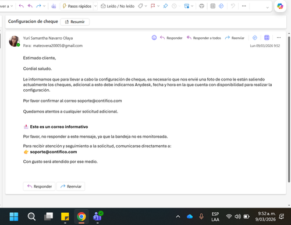Click the categorize tag icon
Screen dimensions: 291x225
coord(140,6)
